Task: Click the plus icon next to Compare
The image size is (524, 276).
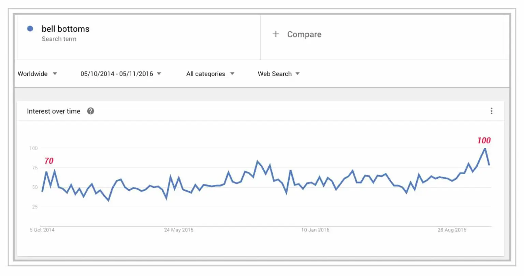Action: tap(276, 34)
